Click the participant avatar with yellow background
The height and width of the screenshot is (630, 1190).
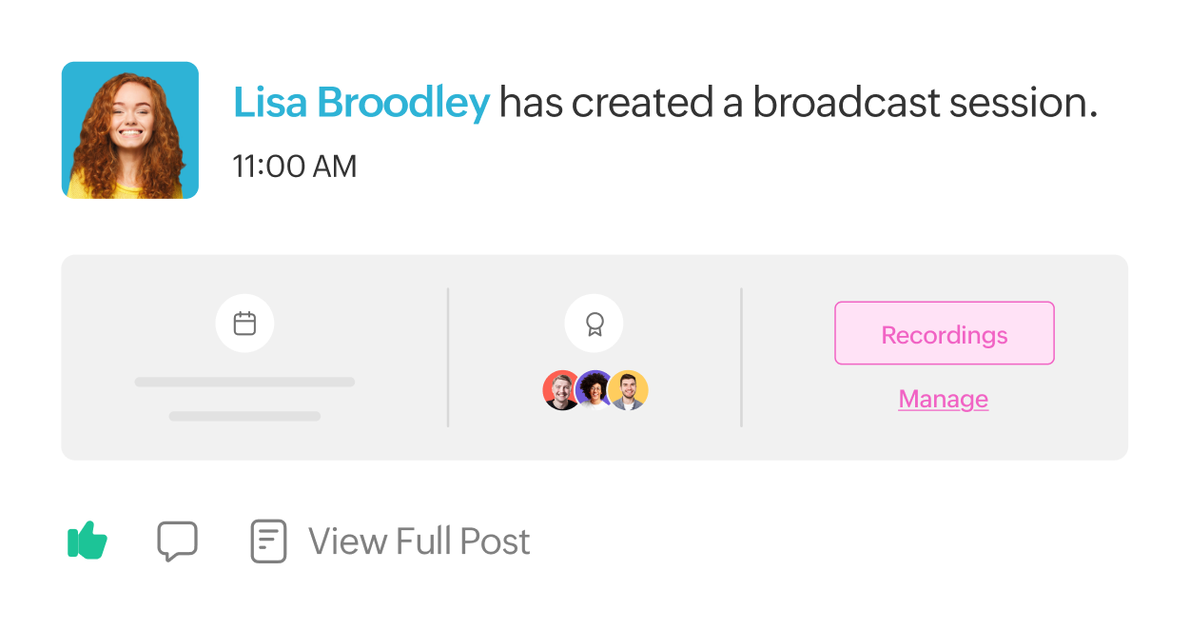(x=629, y=390)
